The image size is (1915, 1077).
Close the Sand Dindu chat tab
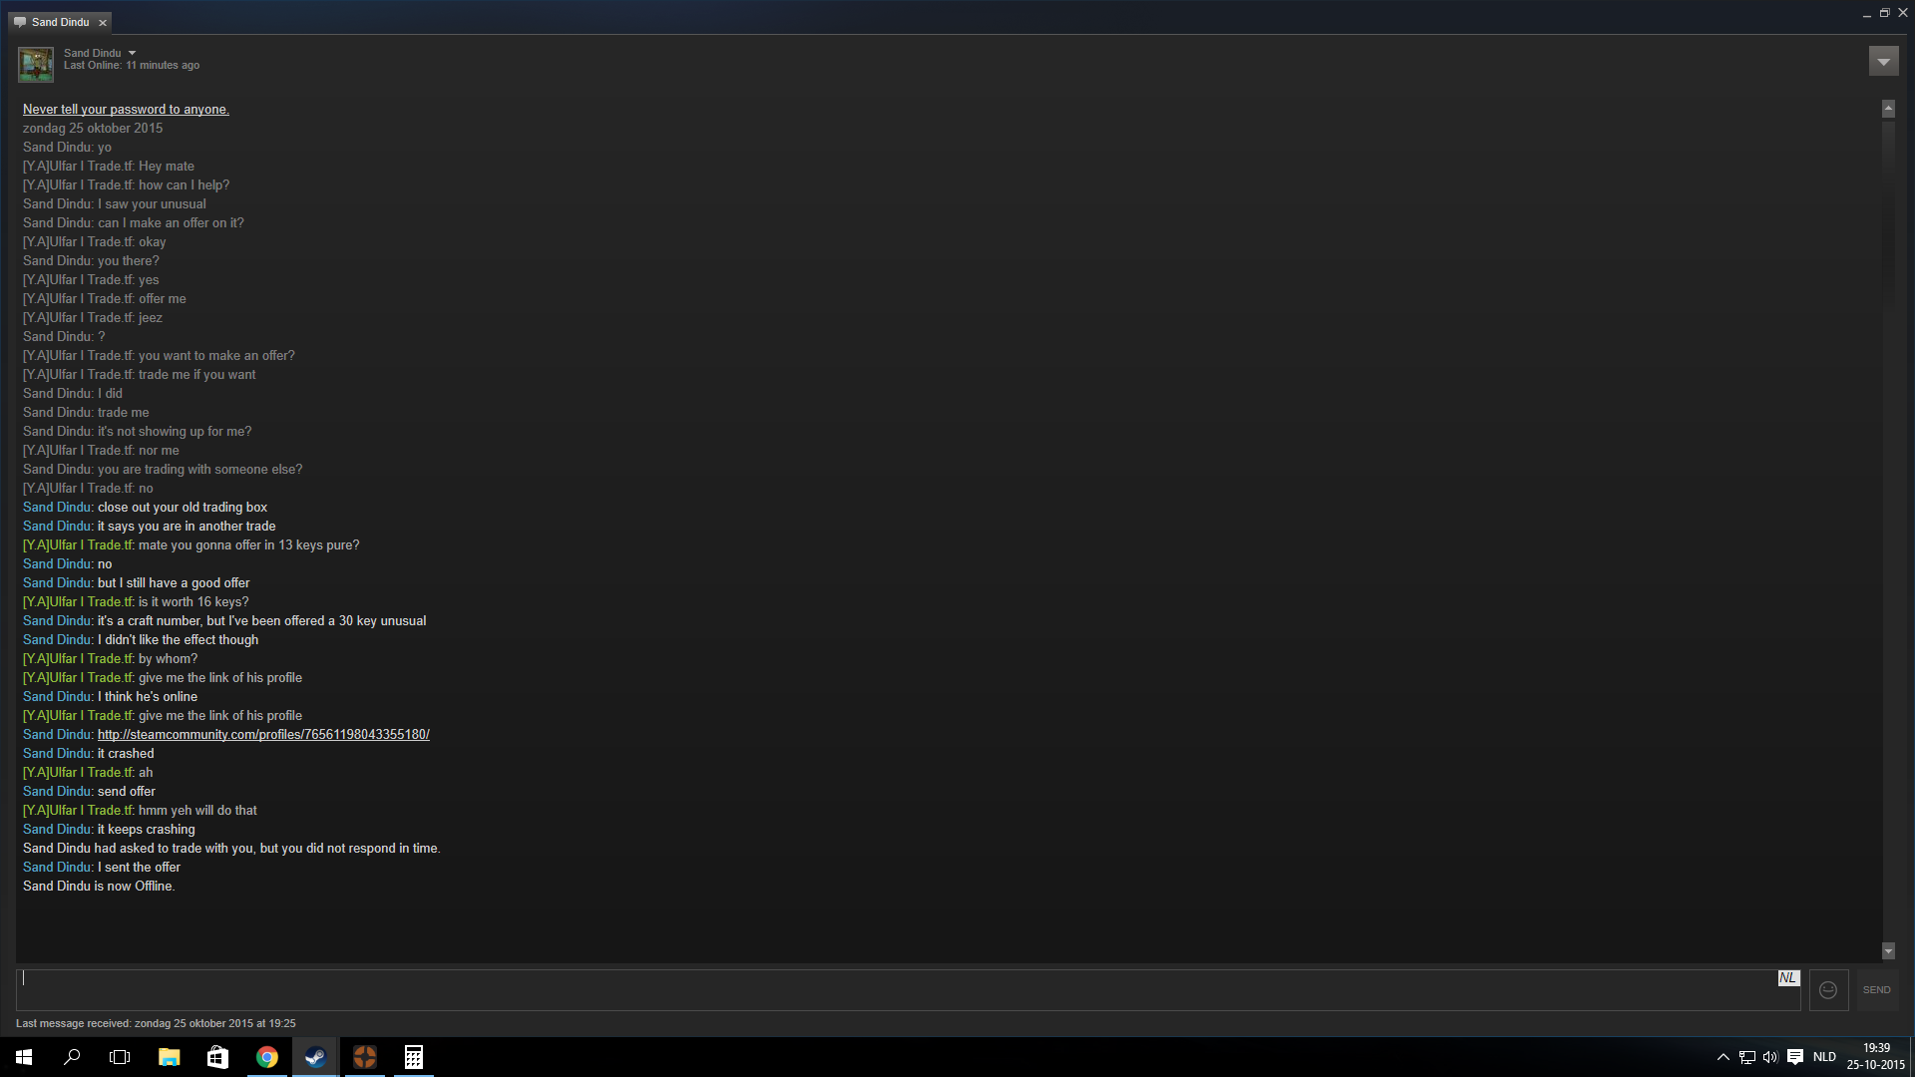pyautogui.click(x=103, y=22)
